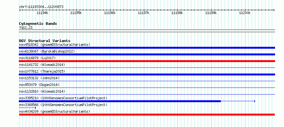Click the thin blue line under nsv1141732
Viewport: 284px width, 127px height.
point(147,68)
